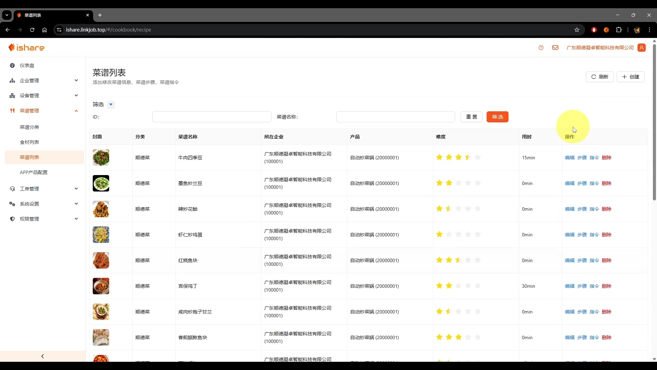657x370 pixels.
Task: Click the 创建 create button
Action: pyautogui.click(x=630, y=77)
